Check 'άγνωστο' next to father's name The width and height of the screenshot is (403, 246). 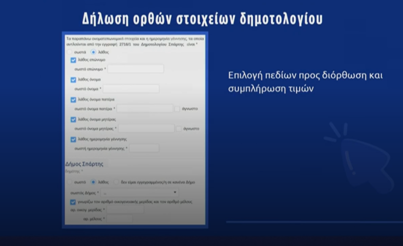click(178, 109)
